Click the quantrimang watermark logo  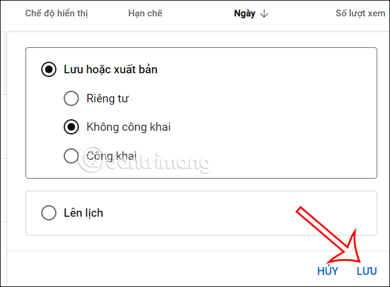click(x=146, y=160)
